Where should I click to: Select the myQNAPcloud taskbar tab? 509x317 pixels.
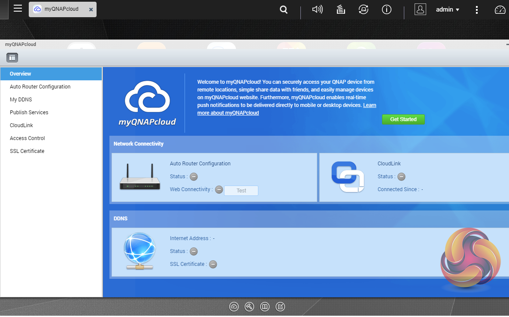tap(63, 9)
